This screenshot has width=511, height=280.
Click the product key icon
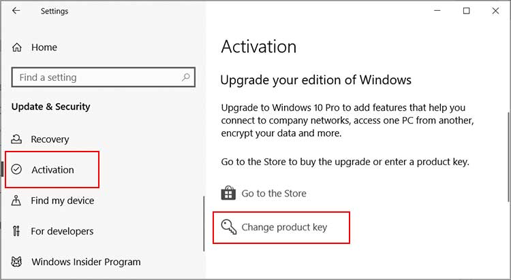[229, 227]
